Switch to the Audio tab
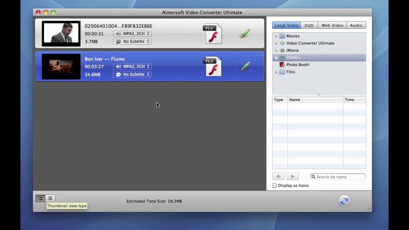This screenshot has height=230, width=409. (x=356, y=25)
